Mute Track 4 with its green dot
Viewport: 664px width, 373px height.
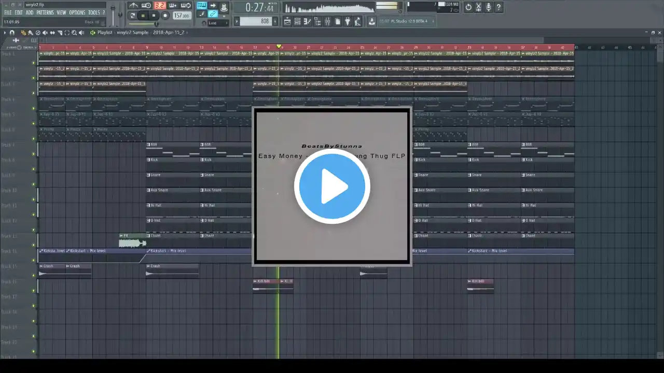[x=34, y=108]
